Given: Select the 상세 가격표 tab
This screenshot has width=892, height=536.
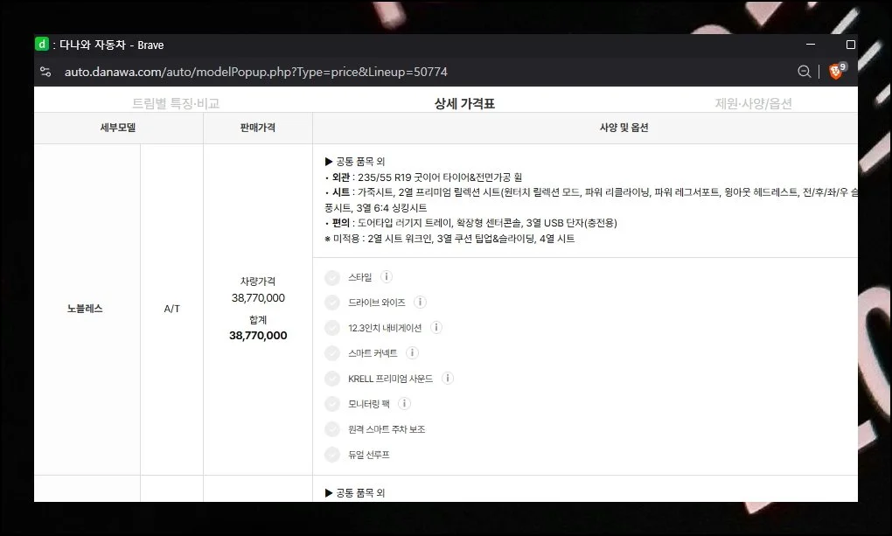Looking at the screenshot, I should point(464,103).
